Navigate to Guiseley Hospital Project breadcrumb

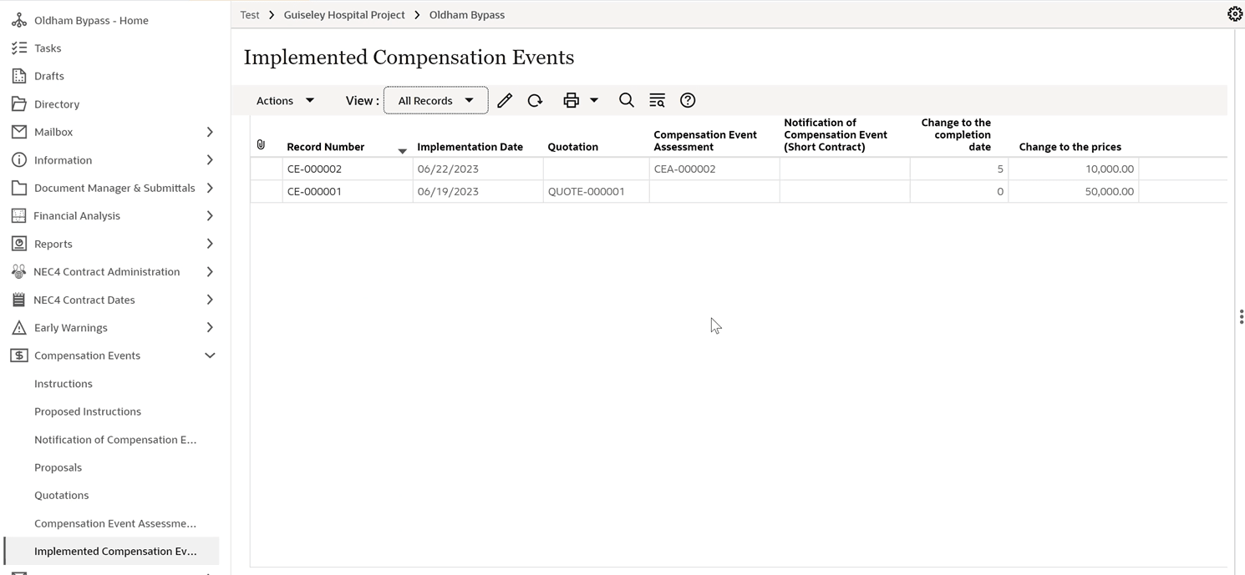click(344, 14)
